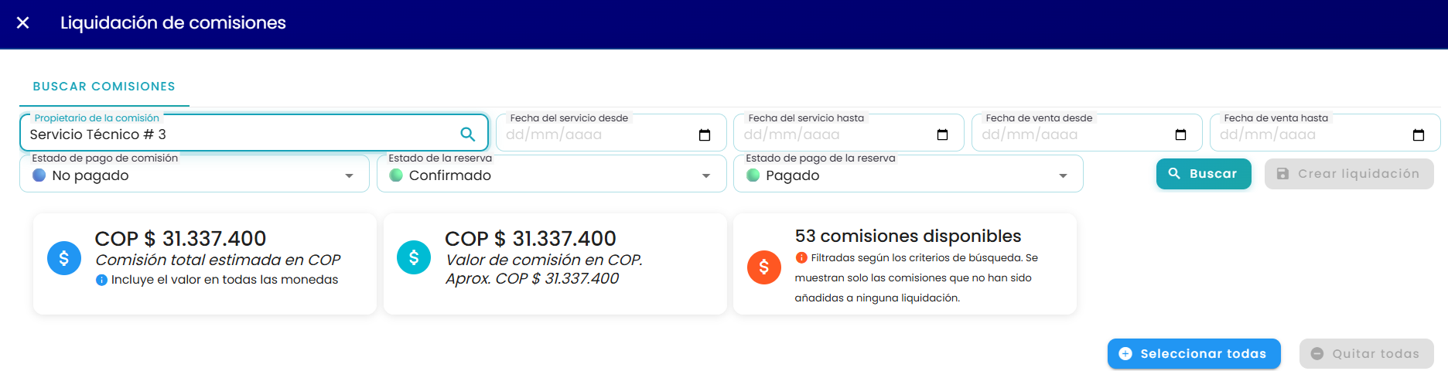Screen dimensions: 1448x371
Task: Click the orange dollar icon for comisiones disponibles
Action: pos(764,267)
